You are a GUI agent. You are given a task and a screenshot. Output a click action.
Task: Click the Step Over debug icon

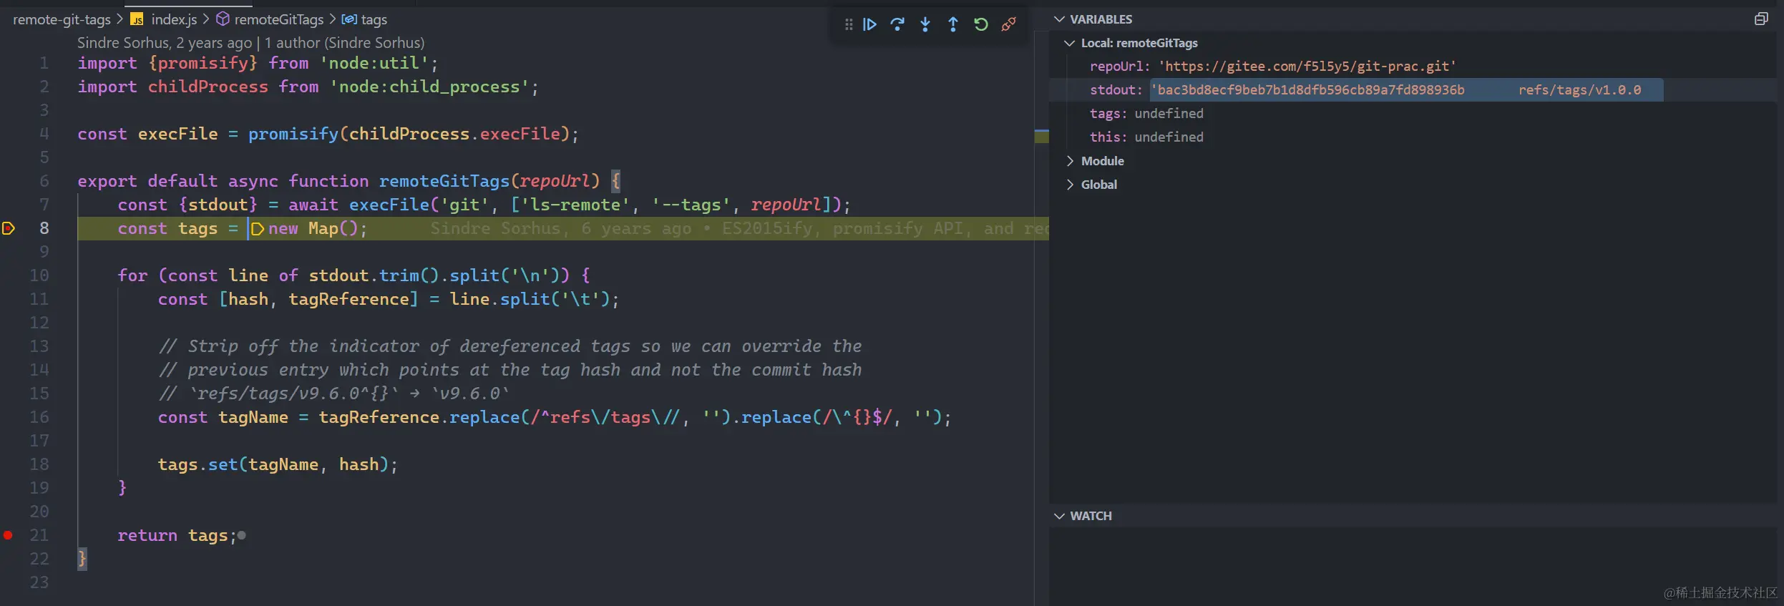897,25
